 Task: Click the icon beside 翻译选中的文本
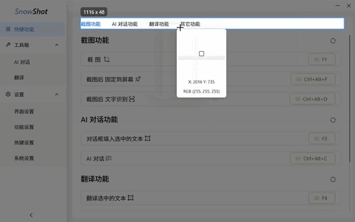131,198
